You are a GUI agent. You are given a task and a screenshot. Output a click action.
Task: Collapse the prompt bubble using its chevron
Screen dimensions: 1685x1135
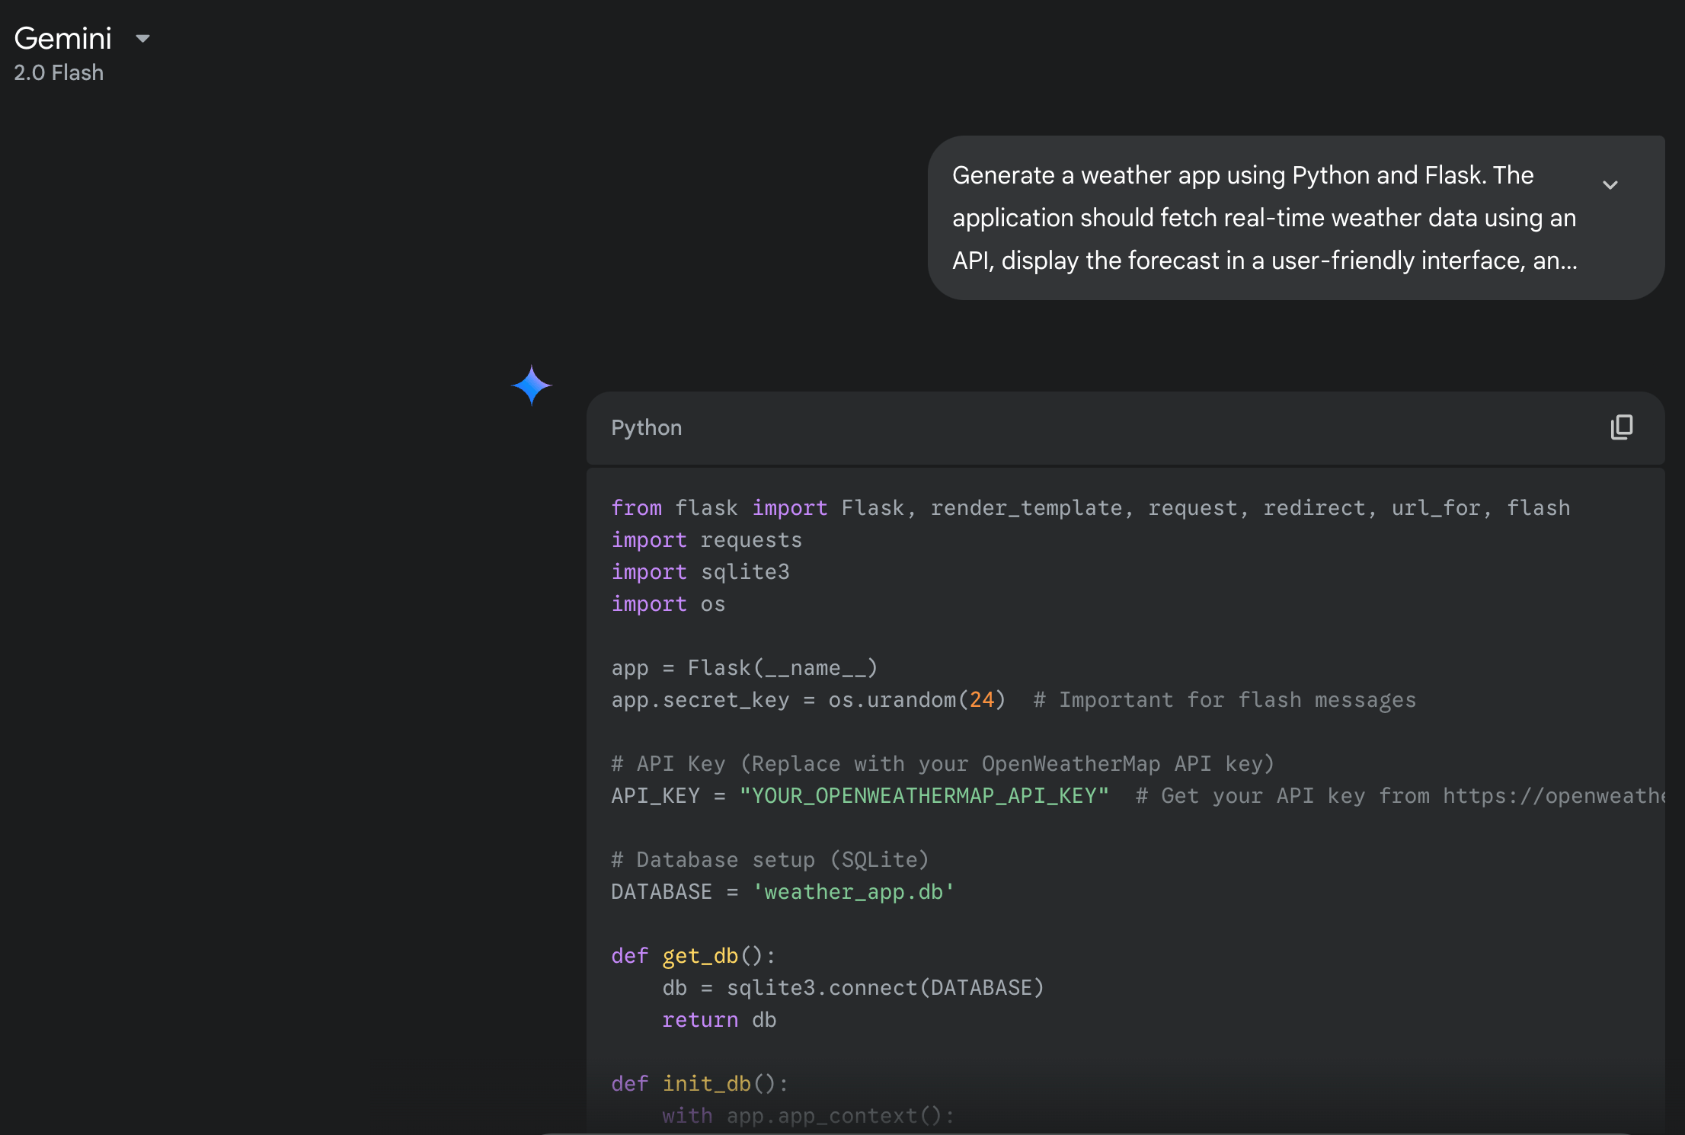pyautogui.click(x=1611, y=185)
